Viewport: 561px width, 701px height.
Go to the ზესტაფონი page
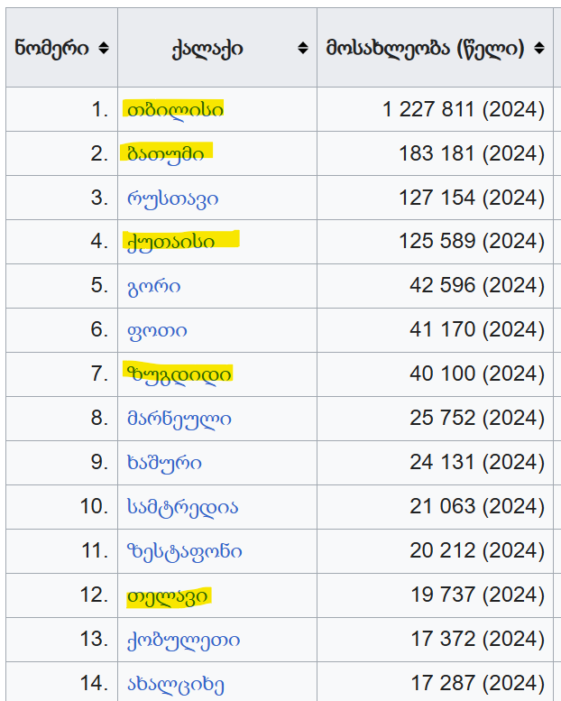tap(185, 551)
